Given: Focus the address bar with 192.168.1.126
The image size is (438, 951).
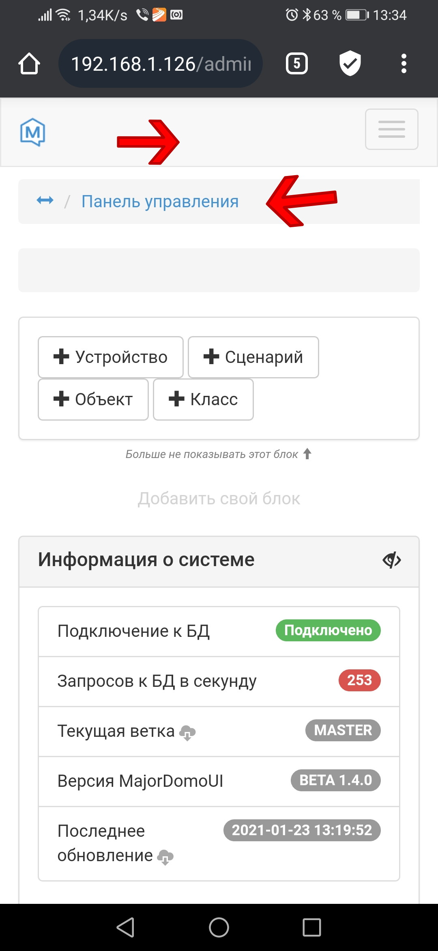Looking at the screenshot, I should click(161, 63).
